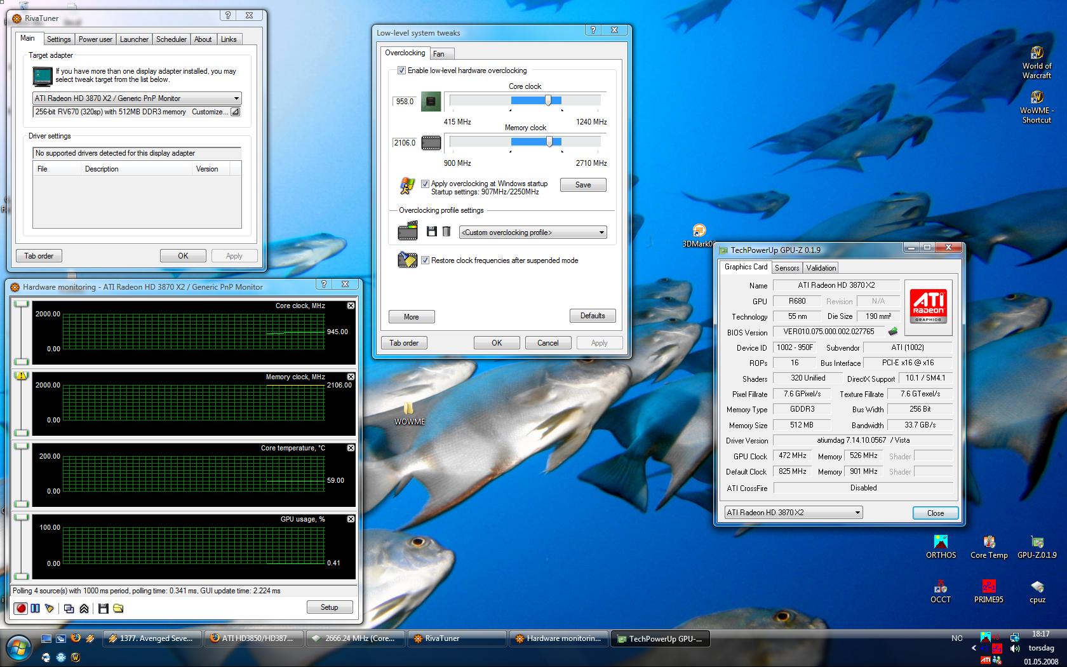Toggle Apply overclocking at Windows startup

click(425, 184)
